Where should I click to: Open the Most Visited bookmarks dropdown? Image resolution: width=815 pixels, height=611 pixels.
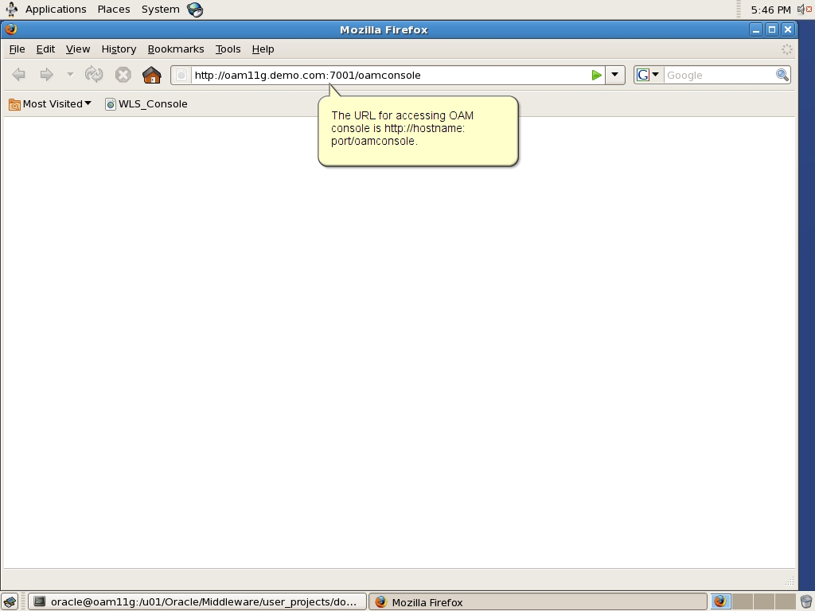[49, 103]
